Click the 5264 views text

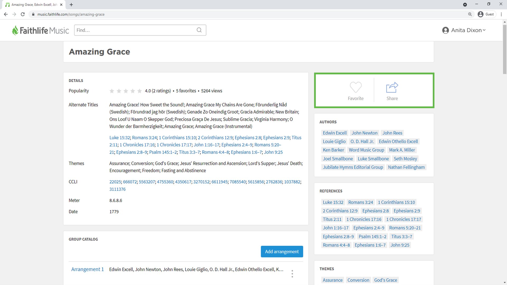click(x=212, y=91)
